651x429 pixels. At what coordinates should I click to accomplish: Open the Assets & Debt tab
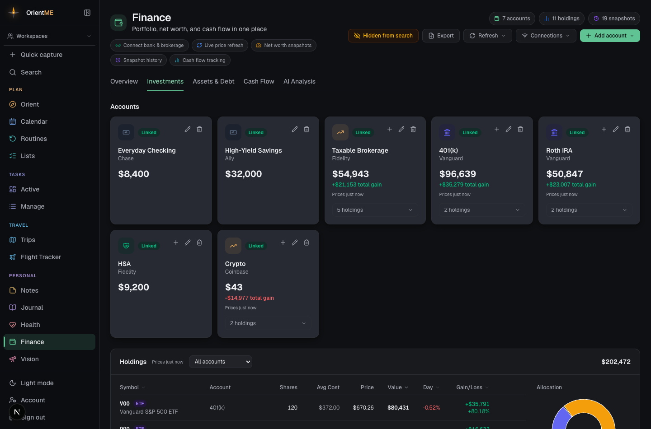coord(213,82)
